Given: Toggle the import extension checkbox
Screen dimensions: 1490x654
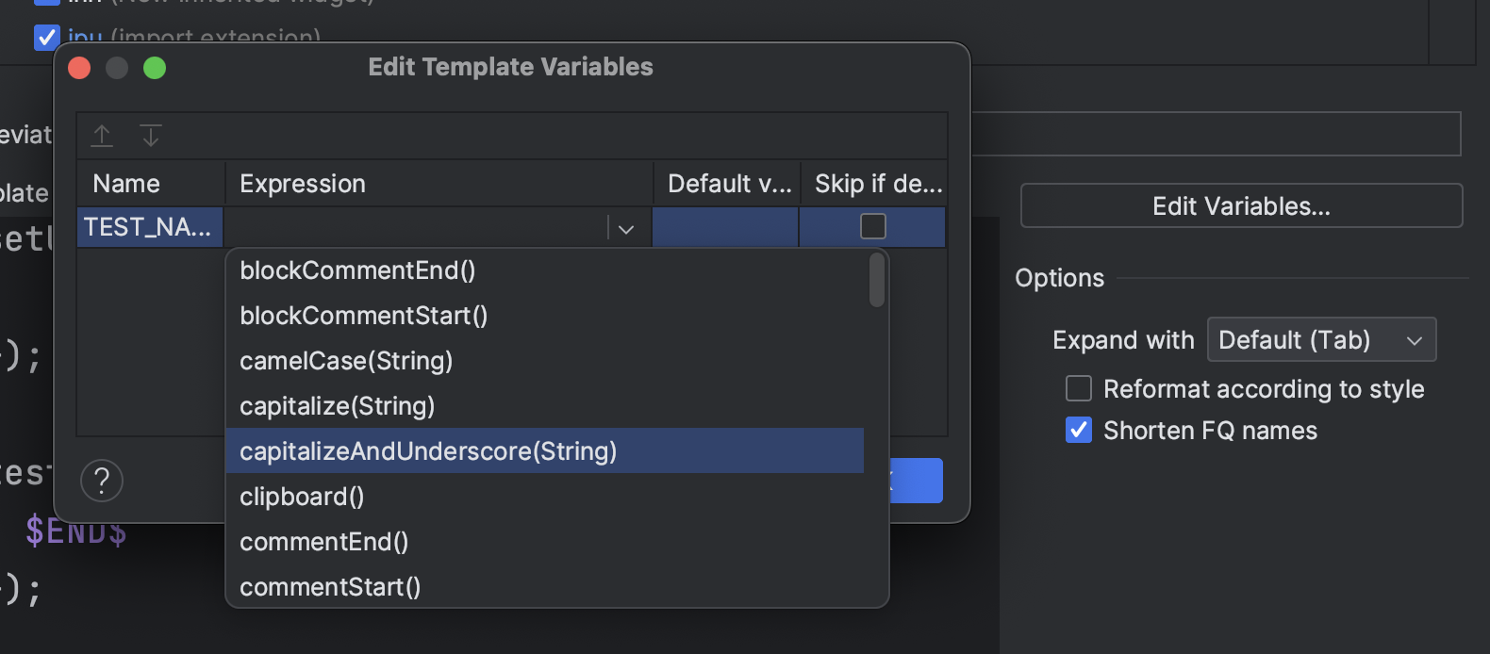Looking at the screenshot, I should [x=45, y=38].
